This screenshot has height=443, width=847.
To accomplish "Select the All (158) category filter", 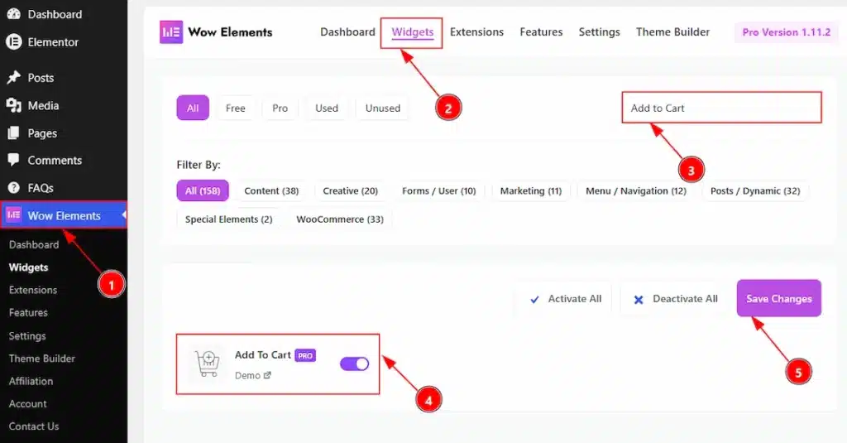I will [x=203, y=191].
